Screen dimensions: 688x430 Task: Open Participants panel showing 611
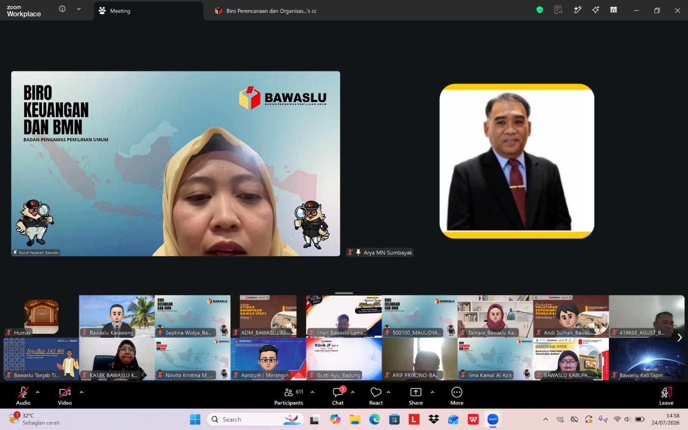coord(289,396)
